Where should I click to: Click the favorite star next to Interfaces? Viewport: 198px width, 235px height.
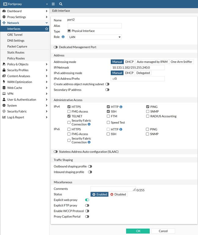pyautogui.click(x=46, y=29)
